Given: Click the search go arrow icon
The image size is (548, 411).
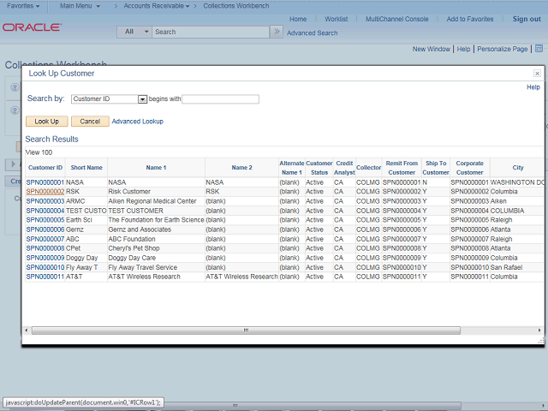Looking at the screenshot, I should [276, 32].
